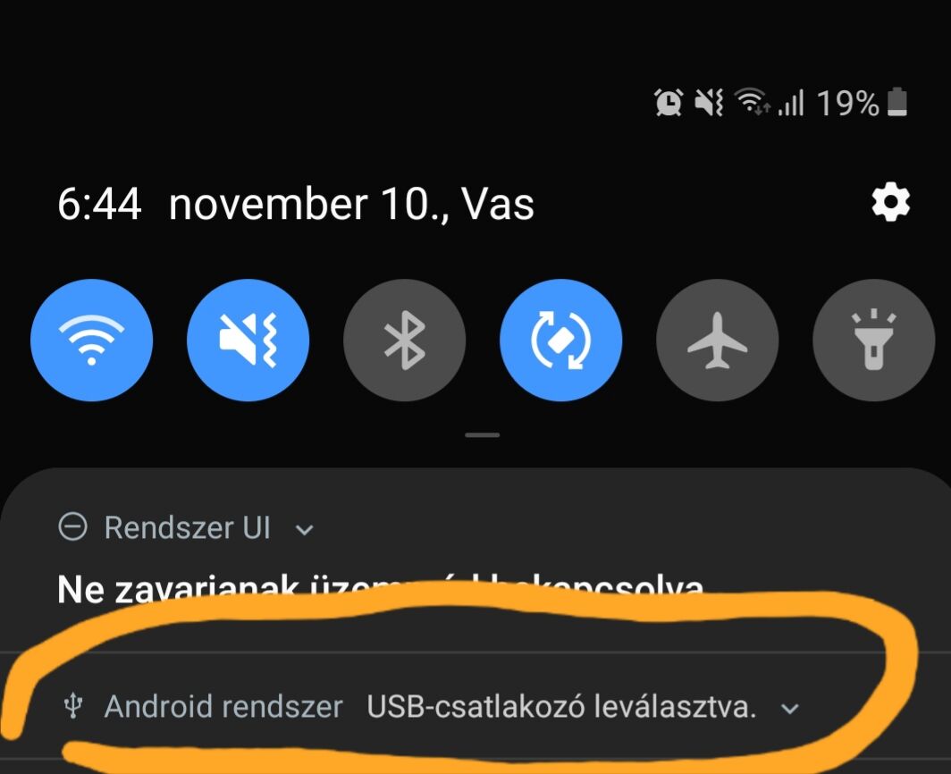Expand the Rendszer UI notification chevron
The height and width of the screenshot is (774, 951).
point(304,530)
